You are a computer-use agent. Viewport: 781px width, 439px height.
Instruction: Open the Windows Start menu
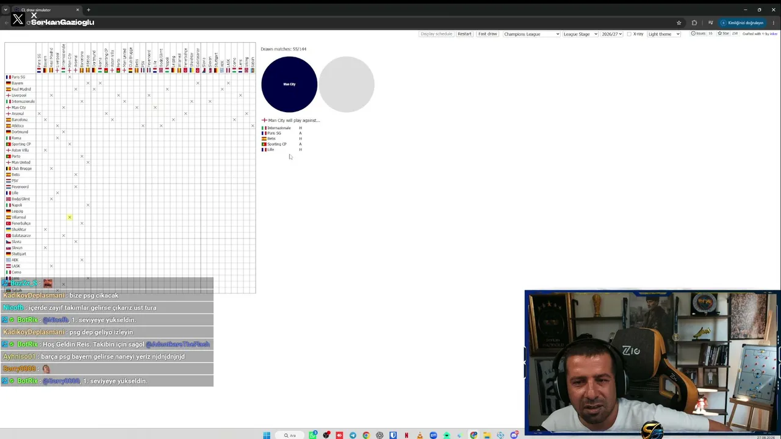tap(267, 435)
